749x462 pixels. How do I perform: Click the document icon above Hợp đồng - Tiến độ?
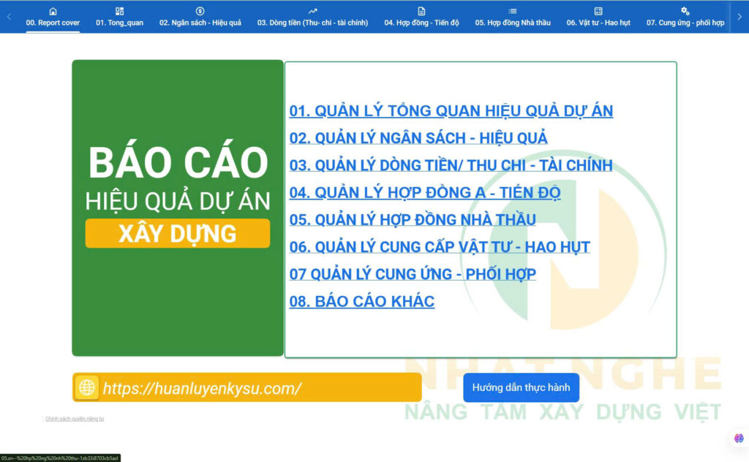(421, 11)
